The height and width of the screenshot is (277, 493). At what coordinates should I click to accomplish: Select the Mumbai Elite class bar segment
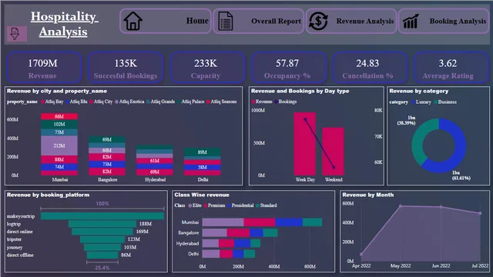pyautogui.click(x=223, y=222)
